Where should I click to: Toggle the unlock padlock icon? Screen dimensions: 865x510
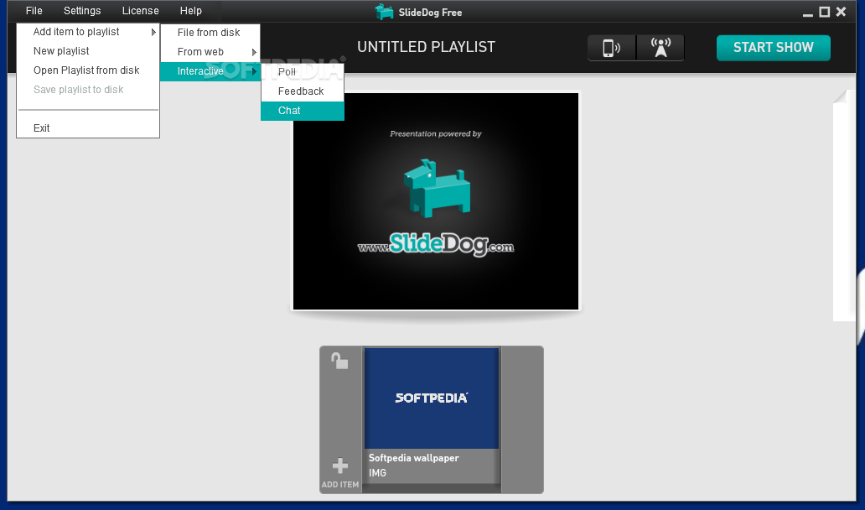(339, 361)
